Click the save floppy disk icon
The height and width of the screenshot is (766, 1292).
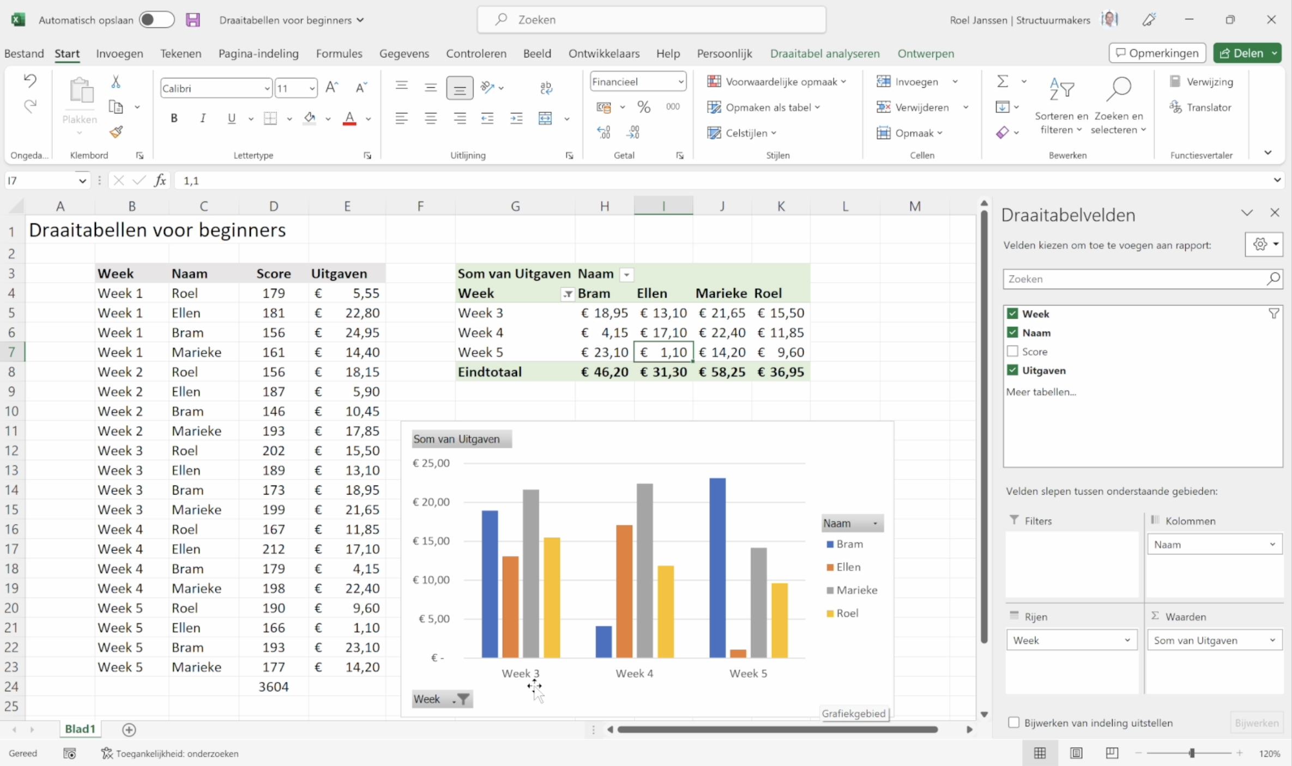[193, 20]
